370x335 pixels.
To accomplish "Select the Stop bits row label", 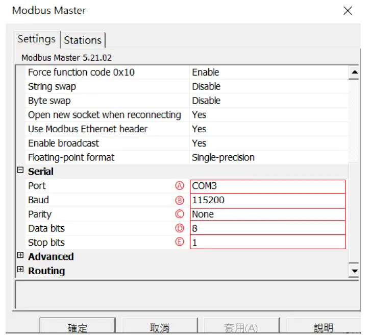I will point(46,243).
